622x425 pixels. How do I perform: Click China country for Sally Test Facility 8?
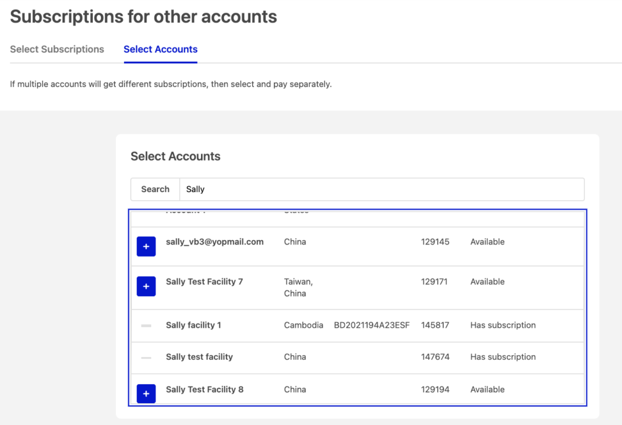coord(295,389)
